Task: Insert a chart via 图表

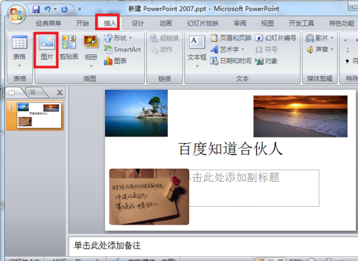Action: 115,61
